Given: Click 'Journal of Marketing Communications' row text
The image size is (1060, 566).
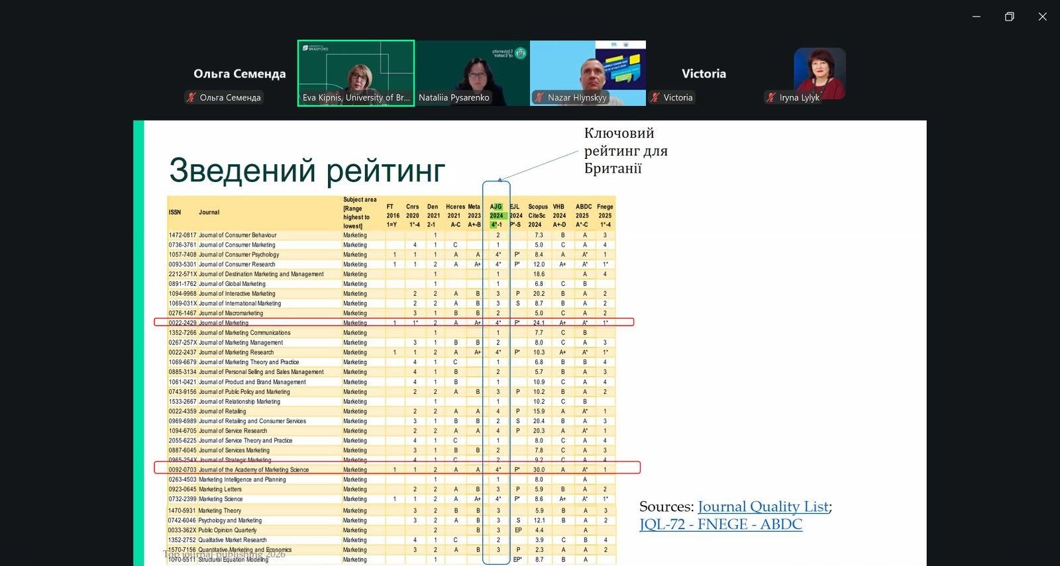Looking at the screenshot, I should click(244, 333).
